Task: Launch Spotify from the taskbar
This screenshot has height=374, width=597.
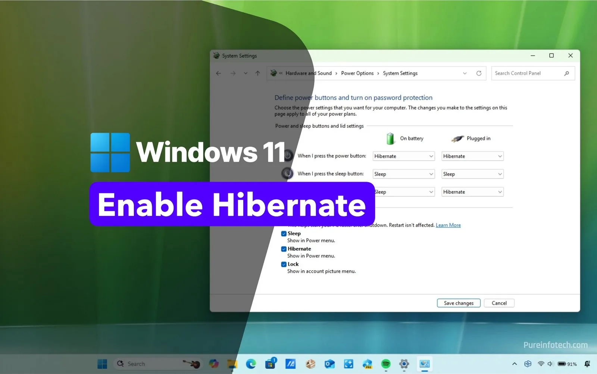Action: click(x=386, y=364)
